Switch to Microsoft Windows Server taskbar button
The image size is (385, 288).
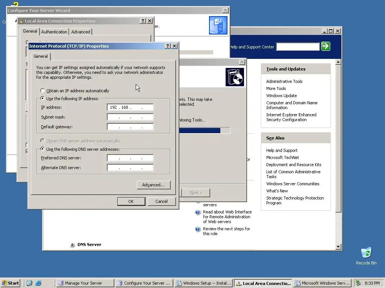pos(322,283)
